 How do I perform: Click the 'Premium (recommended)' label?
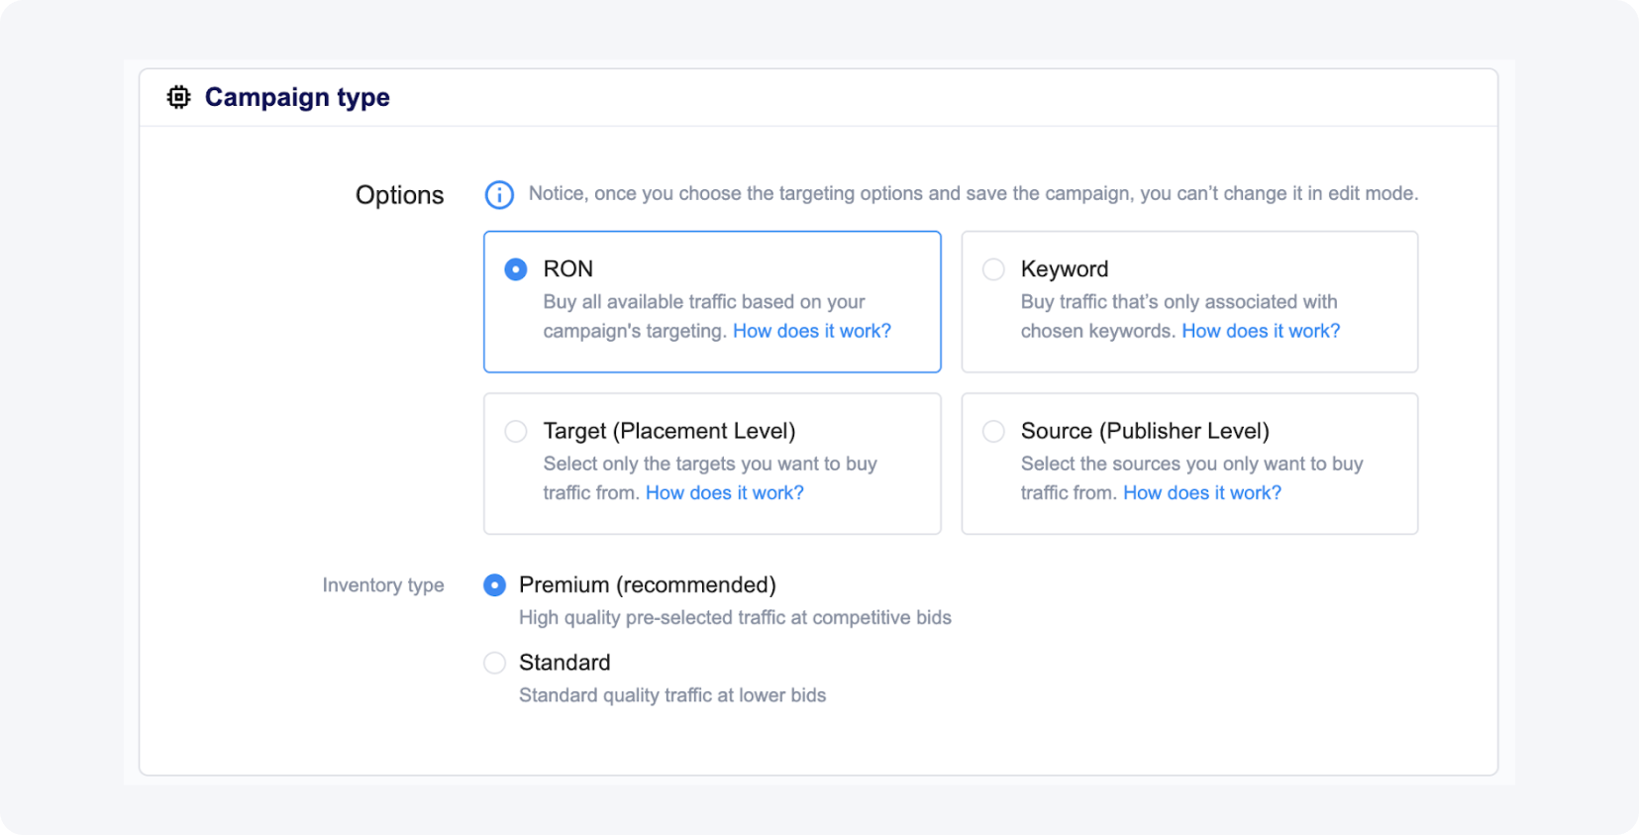pos(648,585)
